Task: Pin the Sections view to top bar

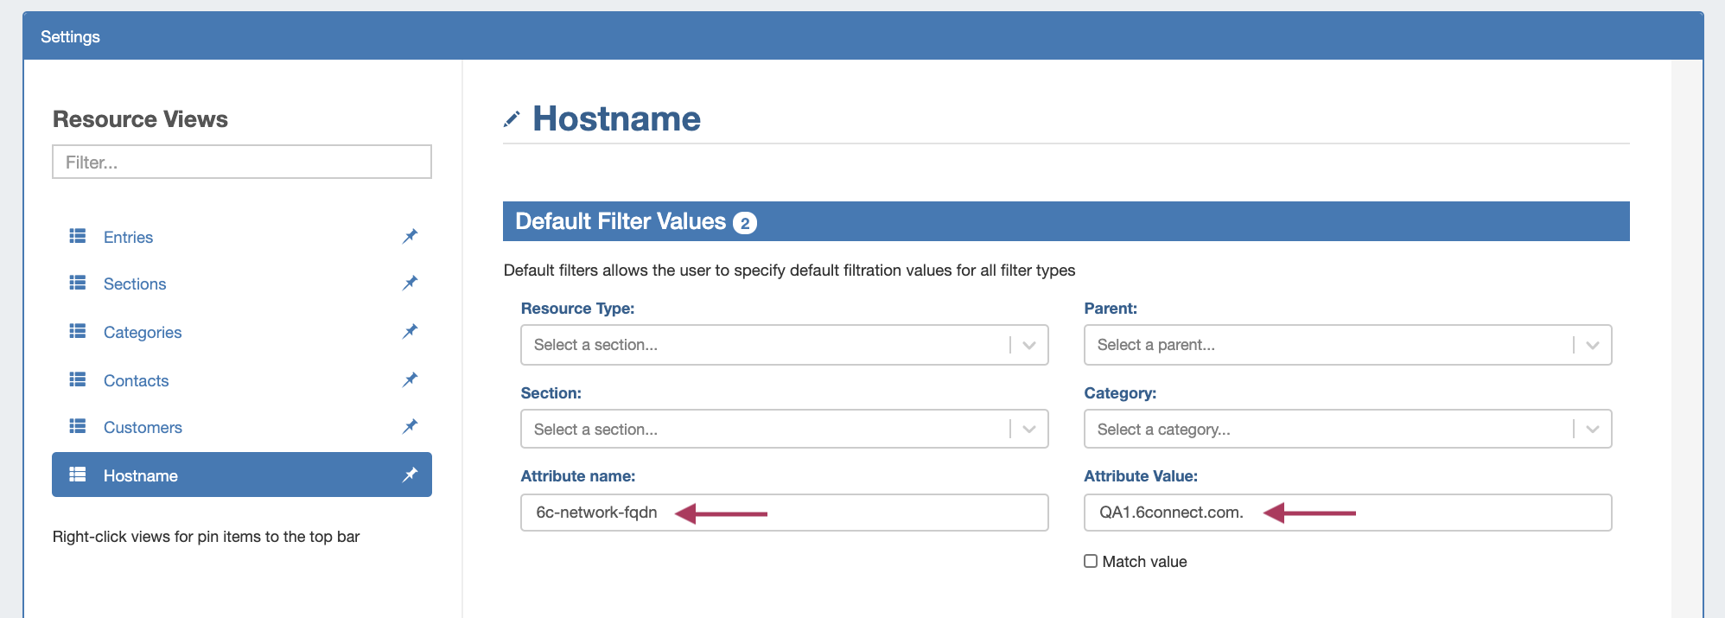Action: [x=410, y=283]
